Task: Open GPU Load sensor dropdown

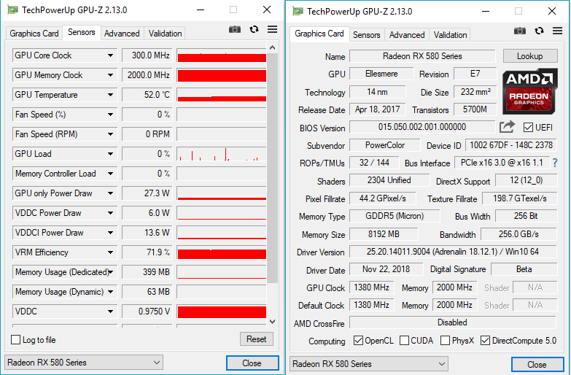Action: click(110, 154)
